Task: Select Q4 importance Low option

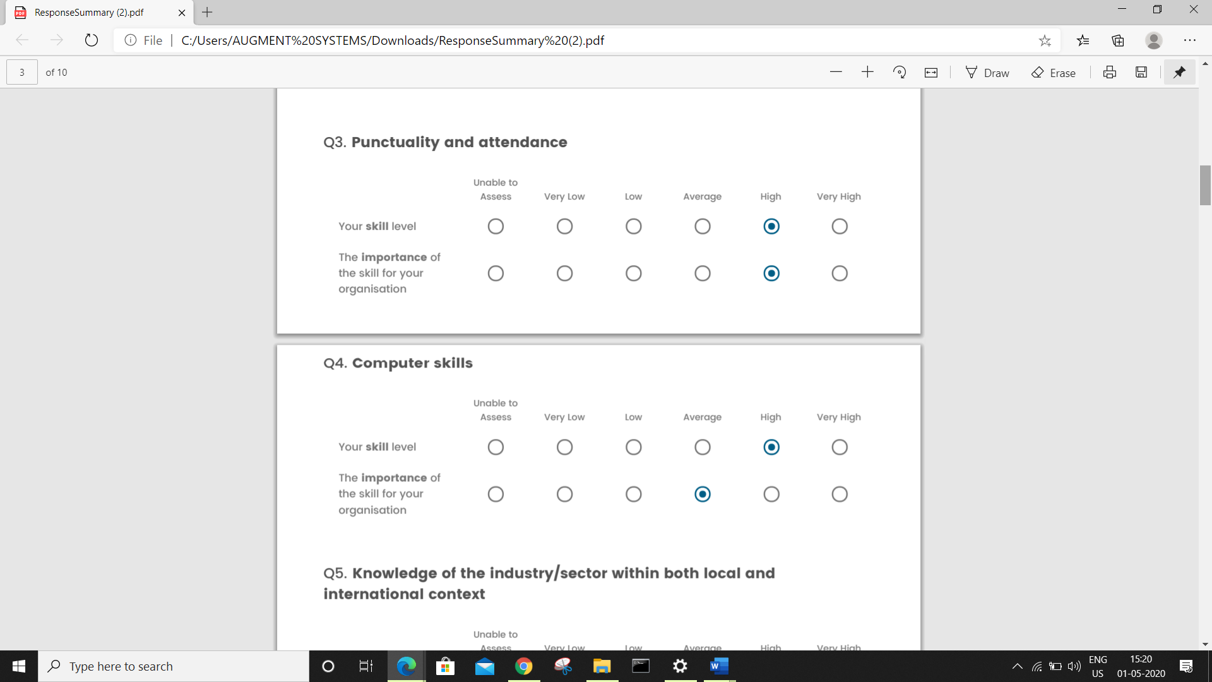Action: tap(633, 494)
